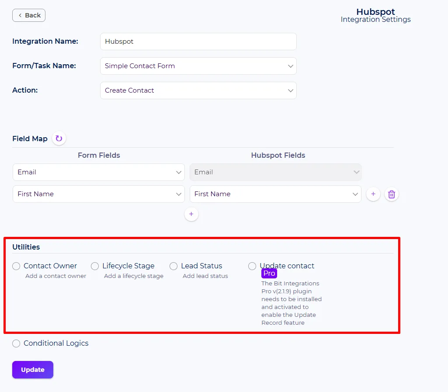Click the 'Integration Settings' subtitle text
This screenshot has width=448, height=392.
pos(376,19)
